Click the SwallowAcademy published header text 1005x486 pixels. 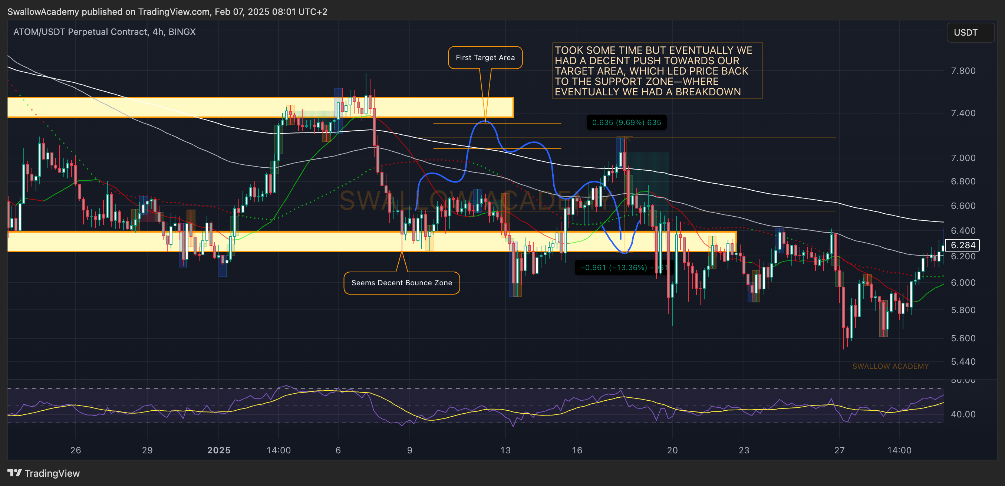(x=167, y=12)
